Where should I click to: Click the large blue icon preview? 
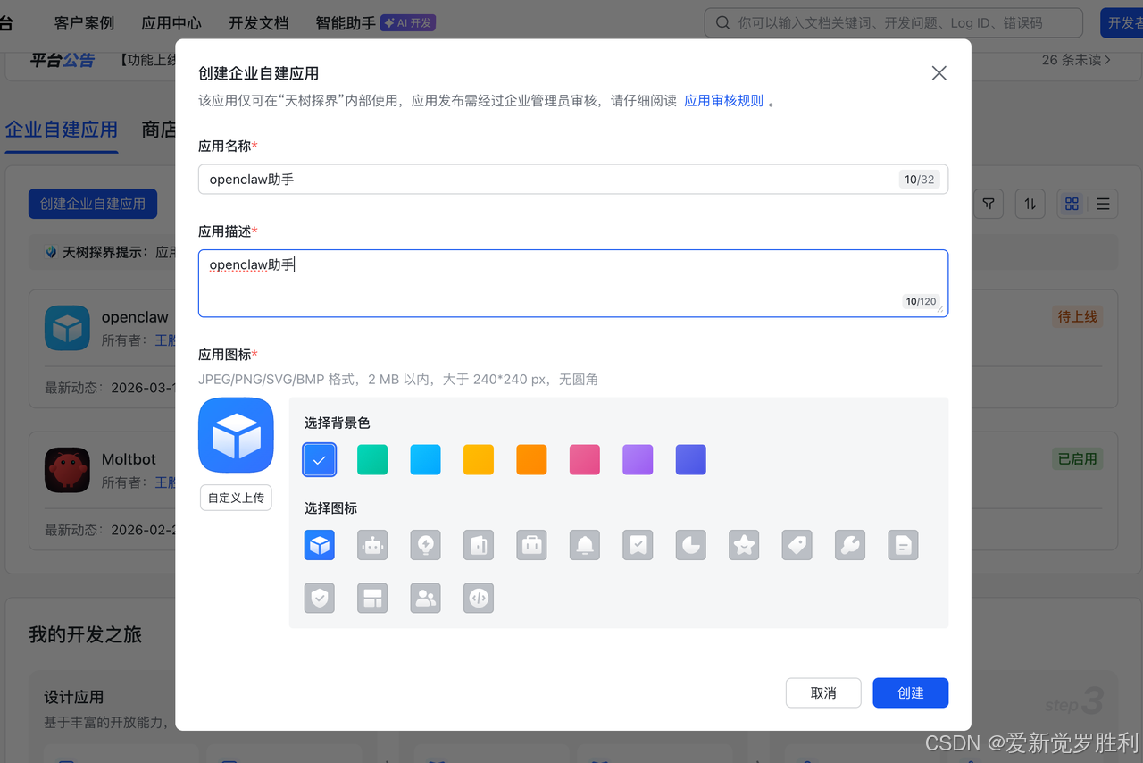[236, 435]
